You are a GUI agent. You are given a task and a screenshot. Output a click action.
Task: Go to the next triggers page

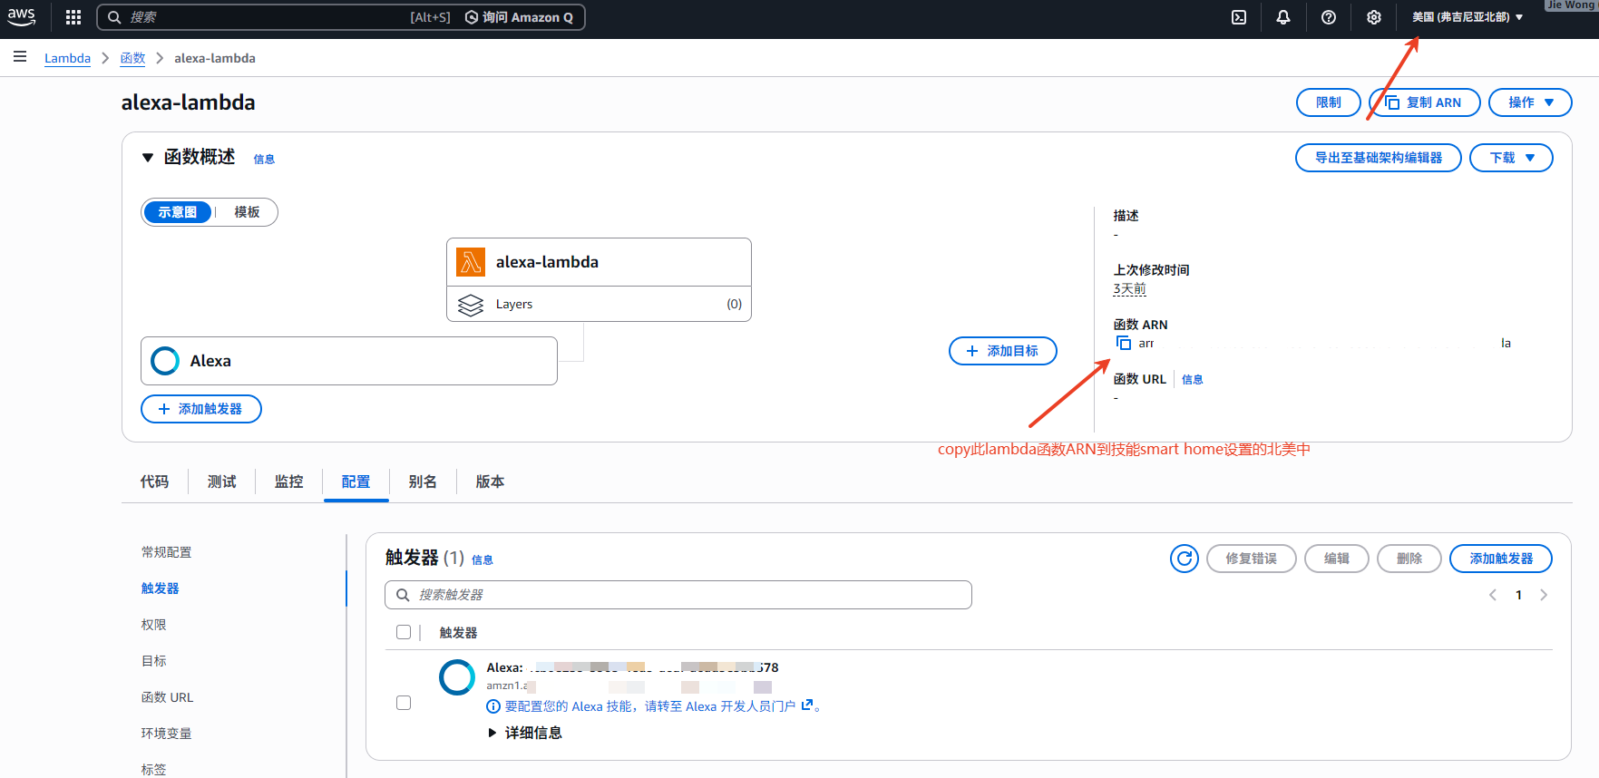click(1544, 595)
